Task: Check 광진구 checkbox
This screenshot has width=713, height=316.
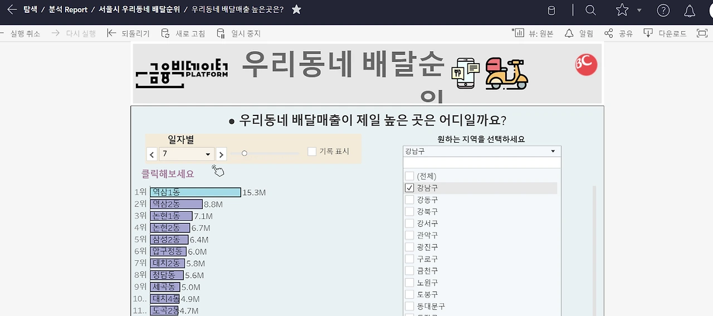Action: [x=409, y=247]
